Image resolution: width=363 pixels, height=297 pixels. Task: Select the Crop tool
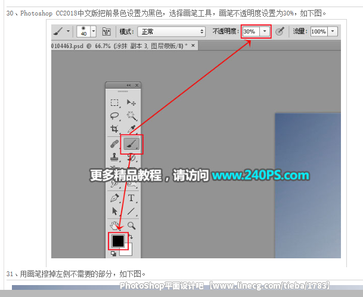point(114,129)
